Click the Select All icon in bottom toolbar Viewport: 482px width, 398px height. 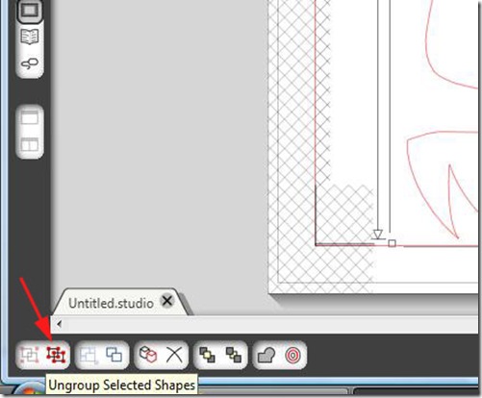[x=89, y=355]
